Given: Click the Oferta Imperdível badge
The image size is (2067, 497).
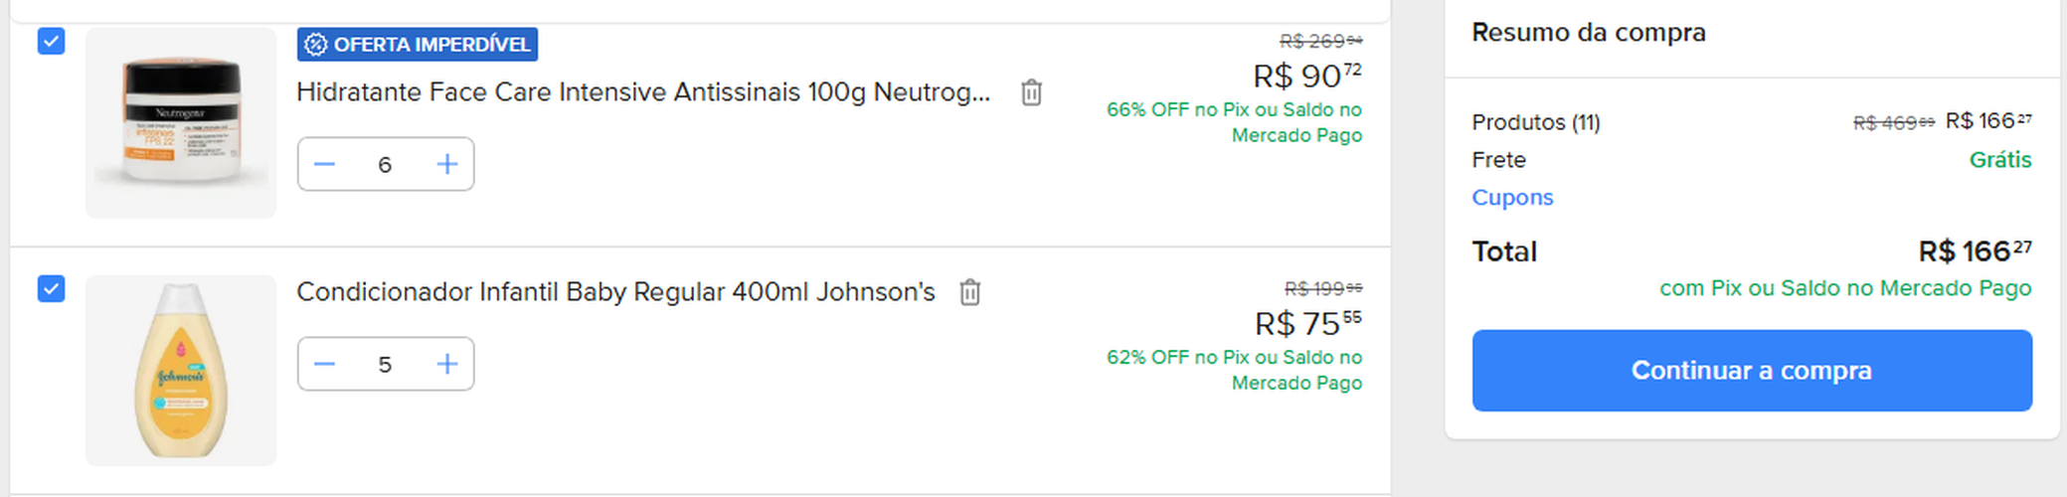Looking at the screenshot, I should pyautogui.click(x=418, y=45).
